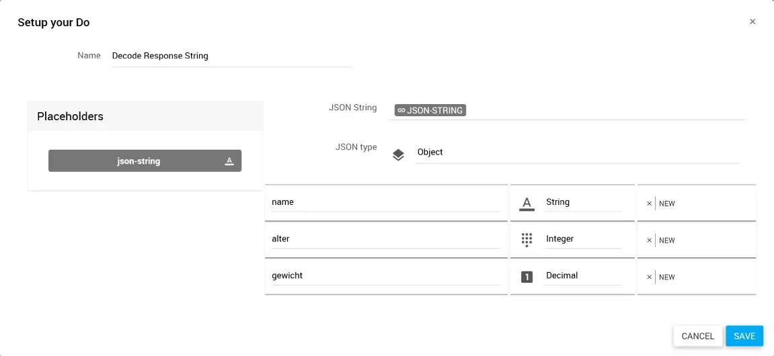Focus the Name field with Decode Response String
Viewport: 774px width, 356px height.
231,56
